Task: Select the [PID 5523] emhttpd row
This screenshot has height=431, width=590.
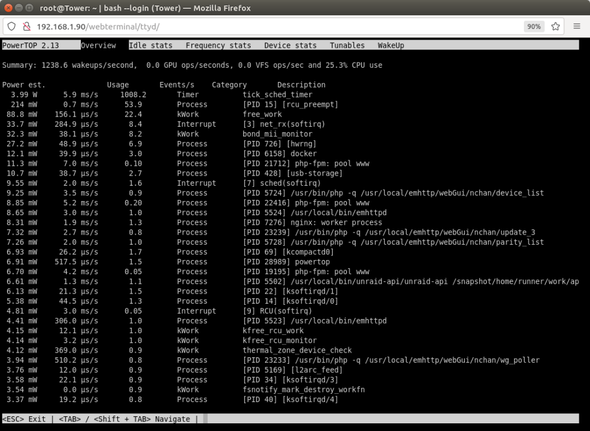Action: coord(196,320)
